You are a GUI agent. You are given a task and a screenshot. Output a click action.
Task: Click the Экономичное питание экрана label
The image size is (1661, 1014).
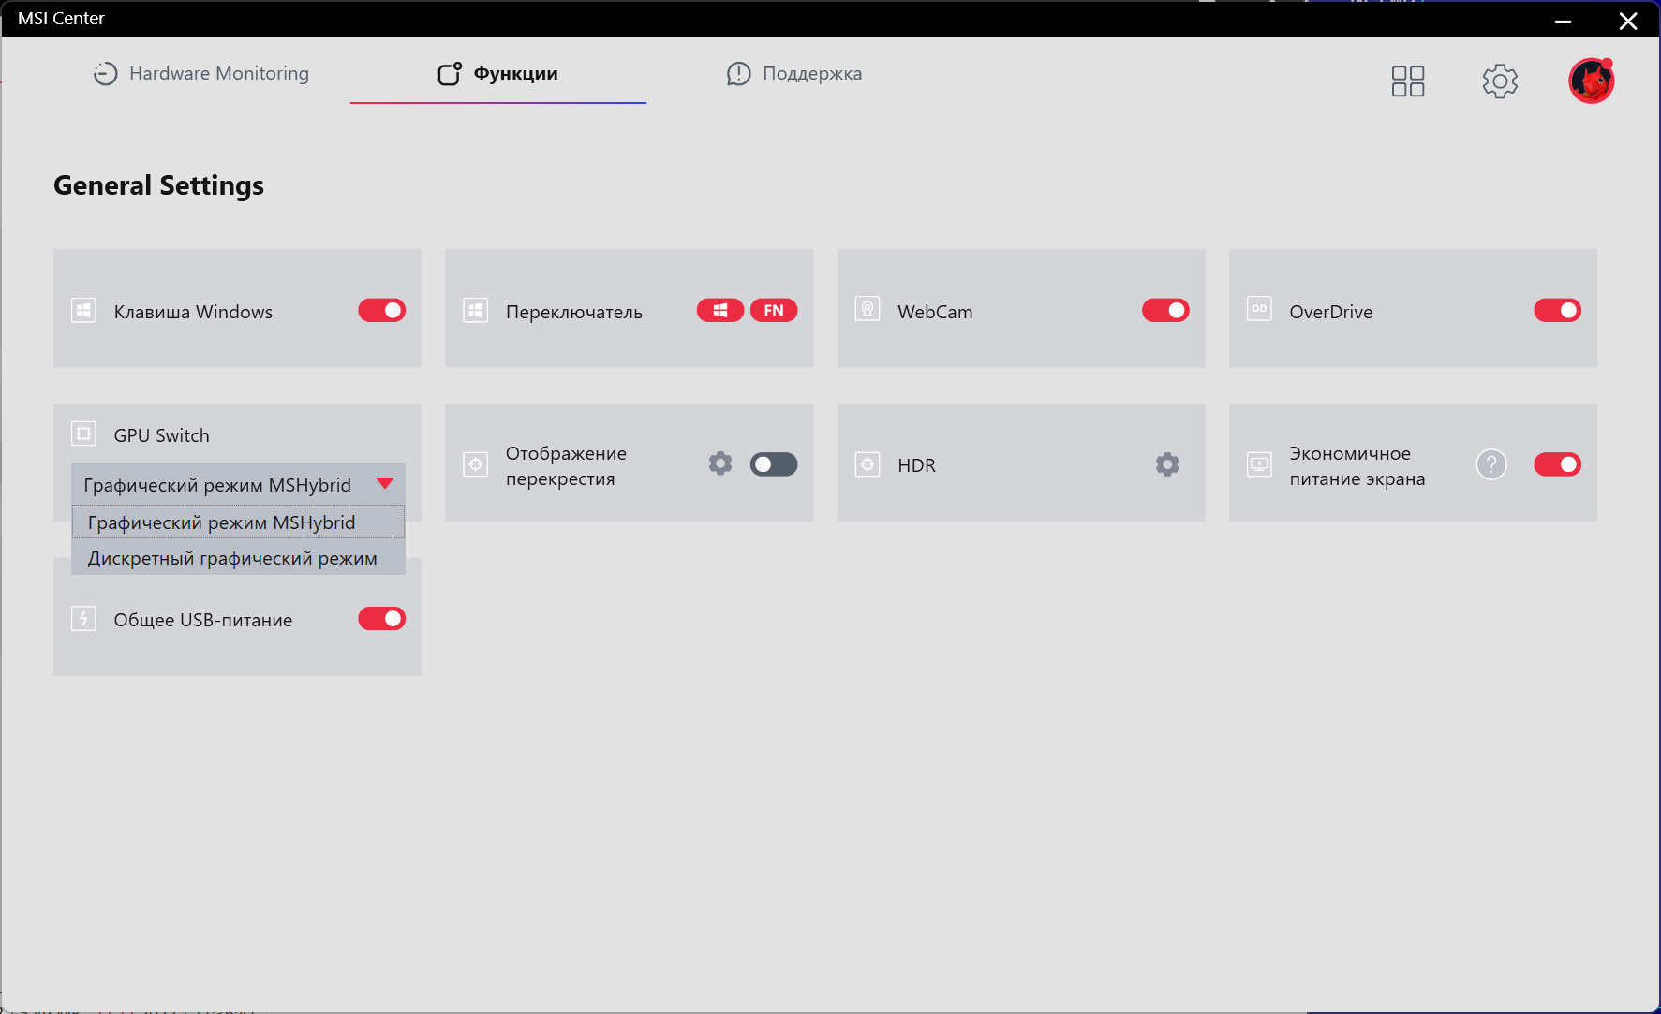1357,465
